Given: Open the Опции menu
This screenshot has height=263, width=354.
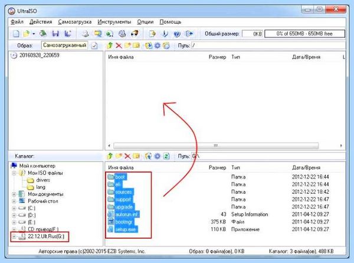Looking at the screenshot, I should click(145, 22).
